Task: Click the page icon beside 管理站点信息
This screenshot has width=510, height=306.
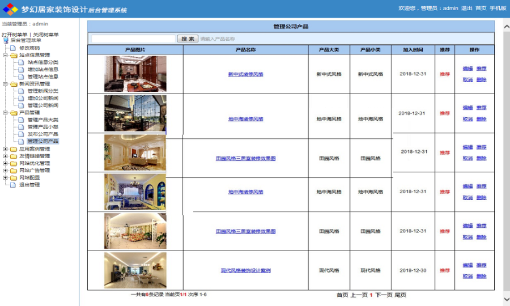Action: (x=21, y=76)
